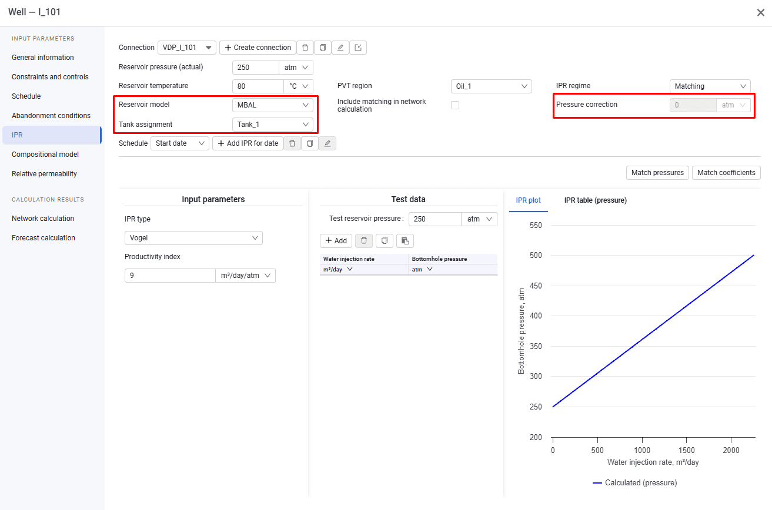The image size is (772, 510).
Task: Paste data into the test data table
Action: click(x=405, y=240)
